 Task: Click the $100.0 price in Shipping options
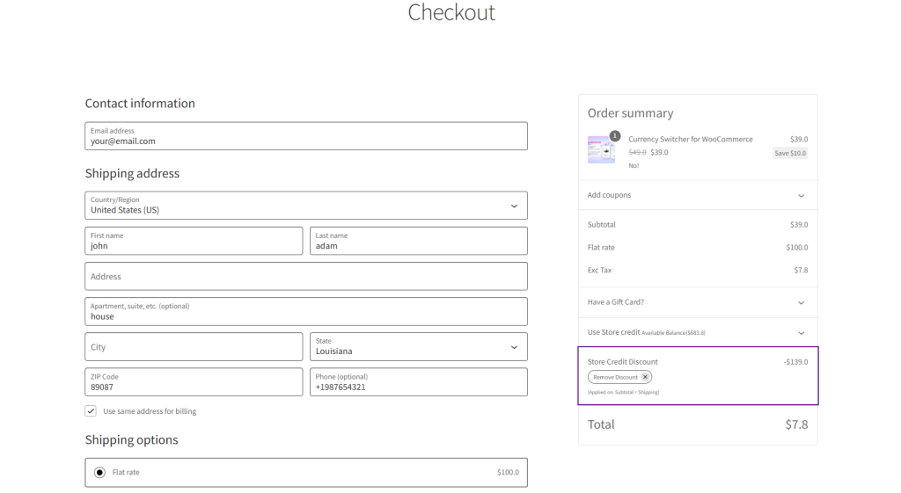[508, 472]
